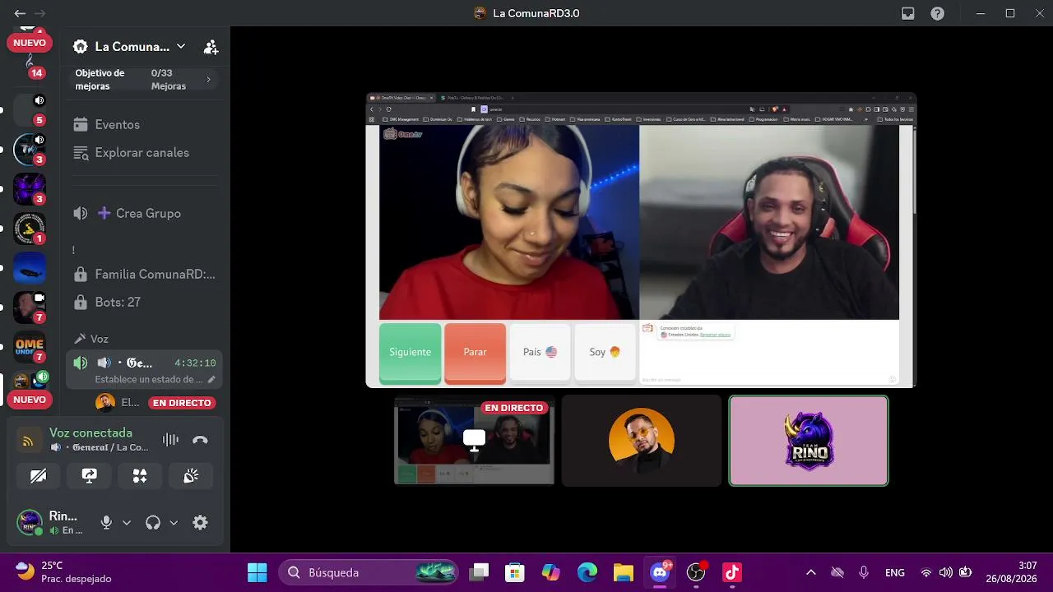1053x592 pixels.
Task: Select the Rino participant tile
Action: 809,441
